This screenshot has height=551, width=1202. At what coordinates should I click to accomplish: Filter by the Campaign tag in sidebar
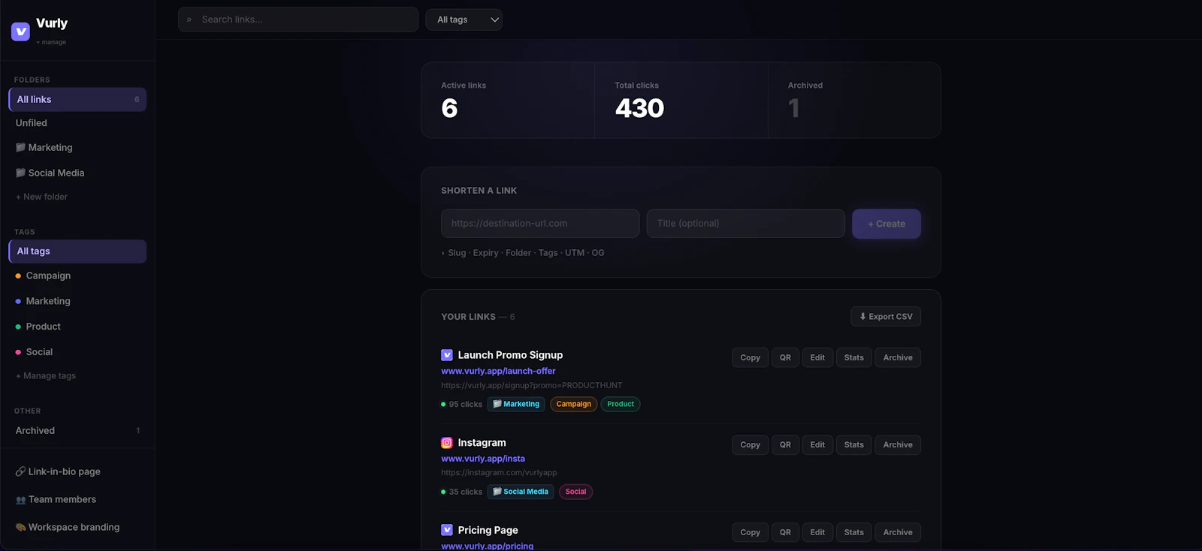click(x=77, y=275)
